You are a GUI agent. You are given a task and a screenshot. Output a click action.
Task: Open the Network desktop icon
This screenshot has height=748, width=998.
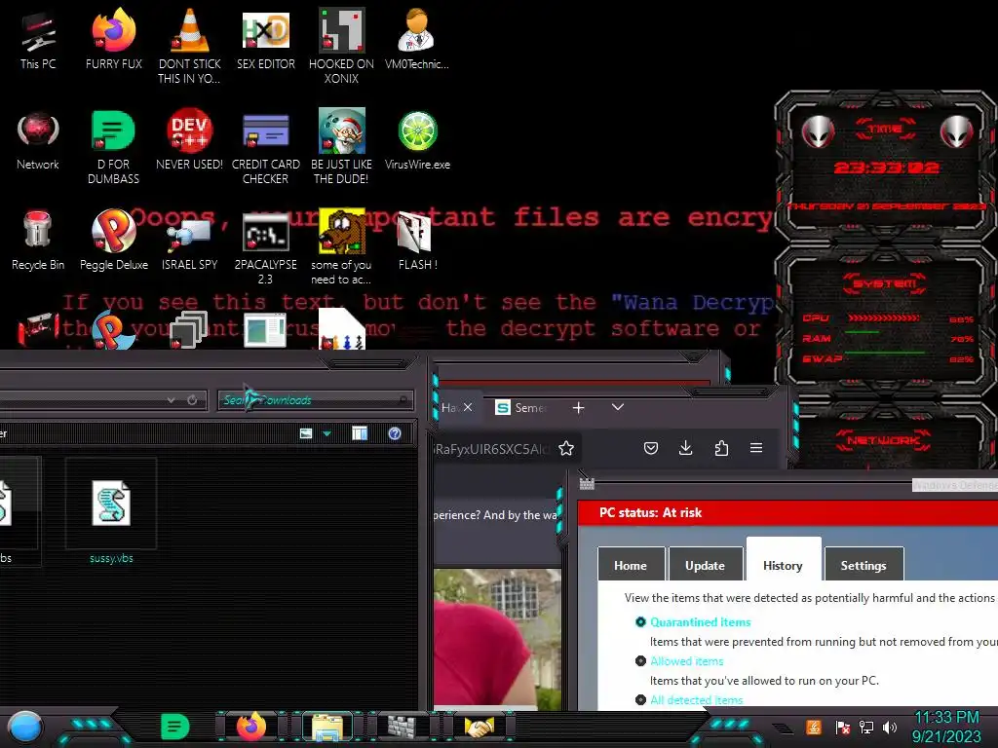click(x=38, y=140)
